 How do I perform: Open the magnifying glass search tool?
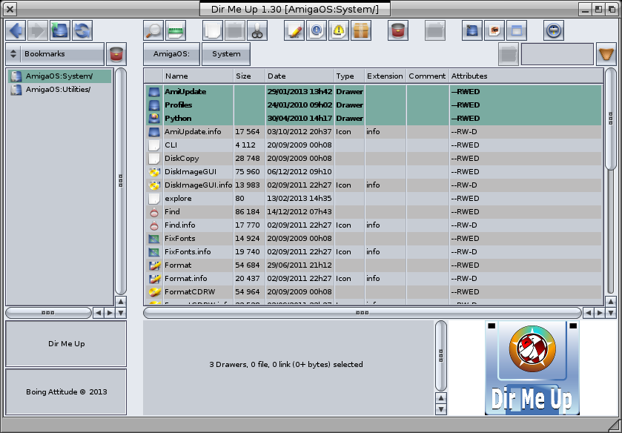click(153, 30)
